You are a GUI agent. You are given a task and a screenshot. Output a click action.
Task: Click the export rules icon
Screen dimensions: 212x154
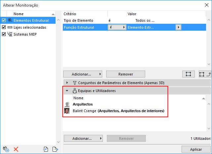[x=55, y=149]
